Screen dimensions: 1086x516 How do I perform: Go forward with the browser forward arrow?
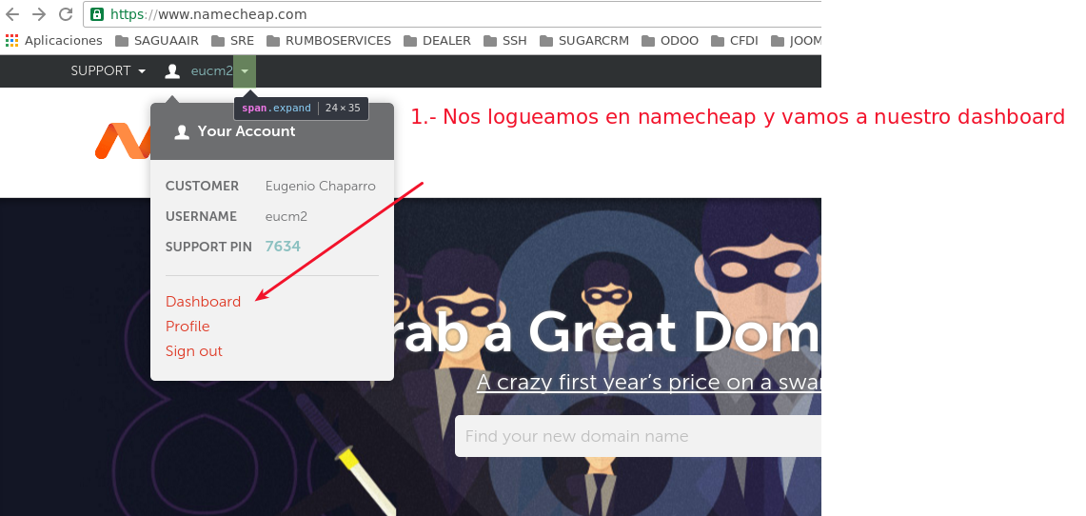coord(39,14)
